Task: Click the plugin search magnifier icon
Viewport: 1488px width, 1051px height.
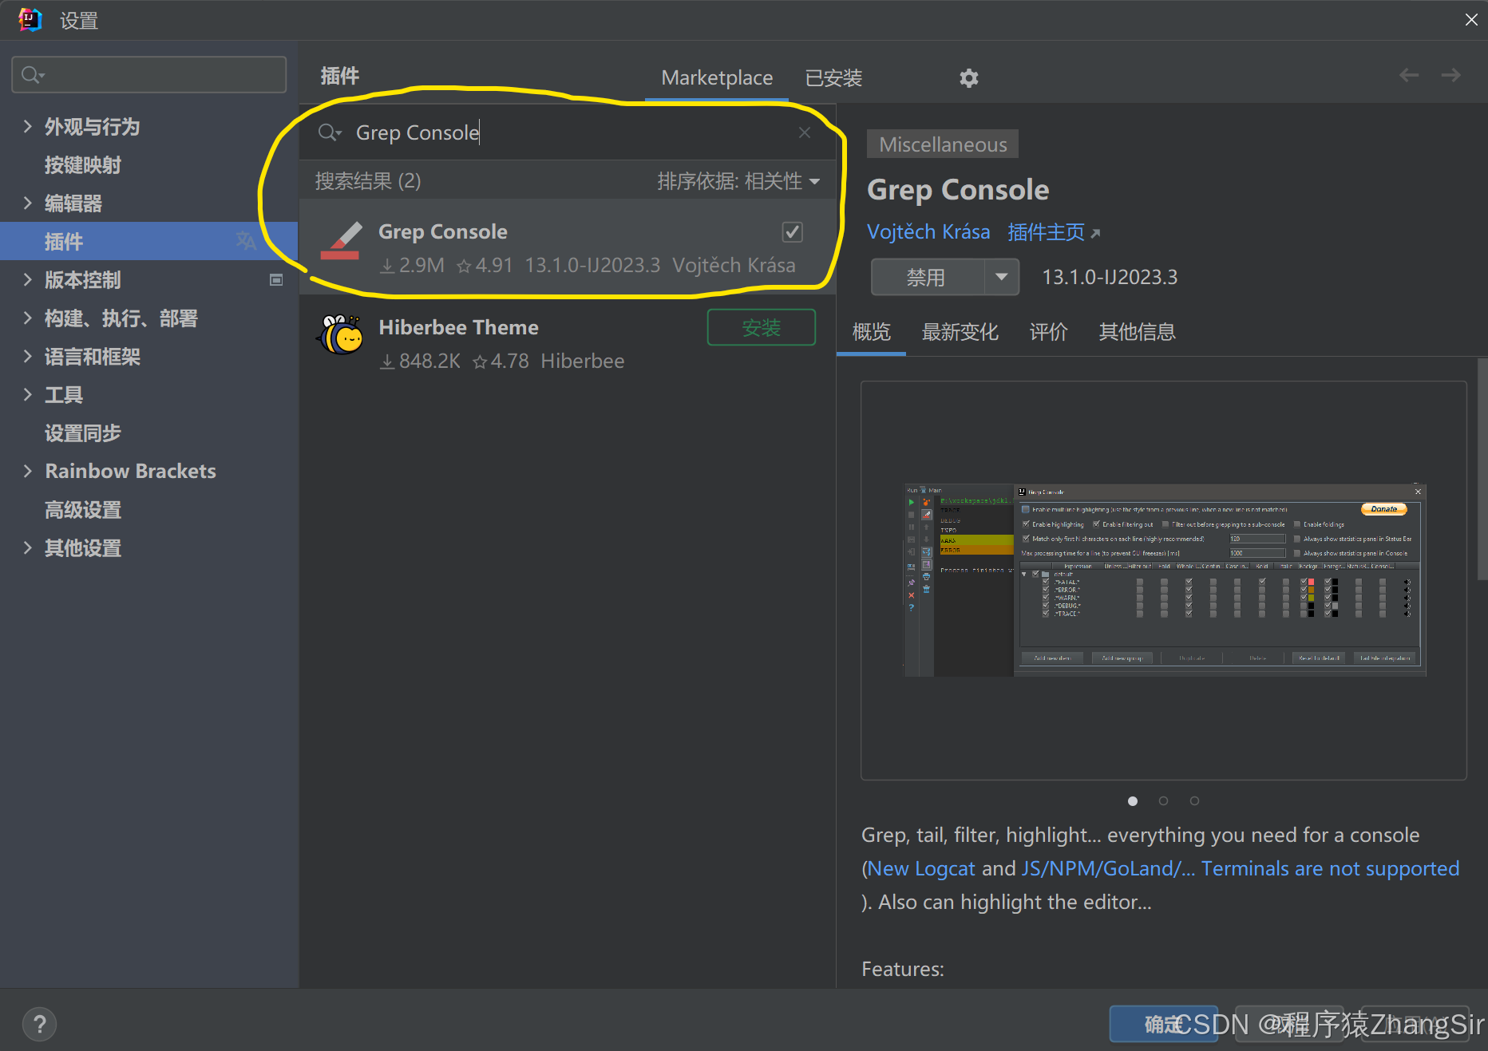Action: [x=329, y=132]
